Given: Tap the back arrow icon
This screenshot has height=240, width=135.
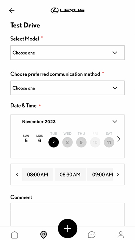Looking at the screenshot, I should coord(12,10).
